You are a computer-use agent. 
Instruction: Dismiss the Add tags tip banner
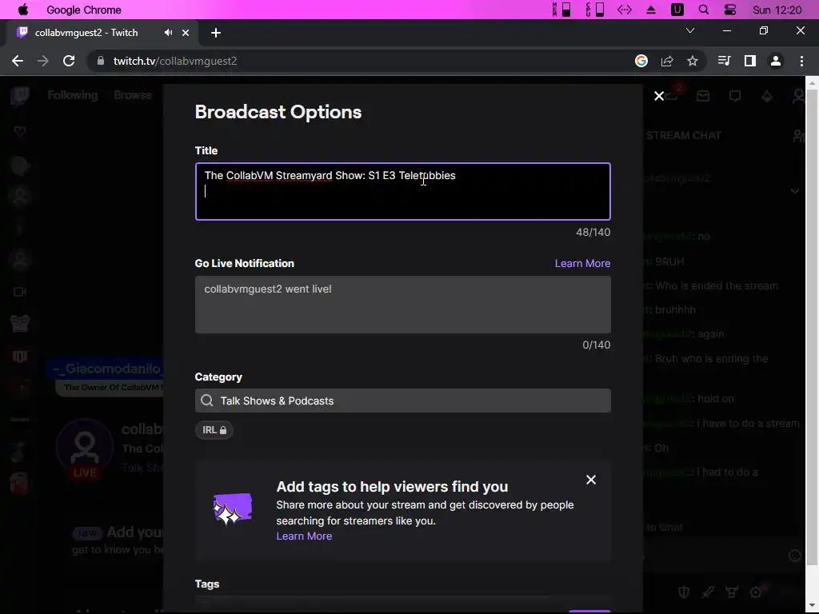pos(591,480)
